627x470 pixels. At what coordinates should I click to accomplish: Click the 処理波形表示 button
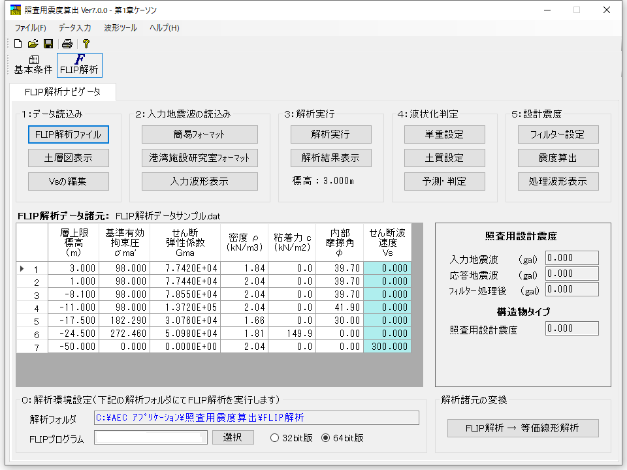pyautogui.click(x=558, y=181)
